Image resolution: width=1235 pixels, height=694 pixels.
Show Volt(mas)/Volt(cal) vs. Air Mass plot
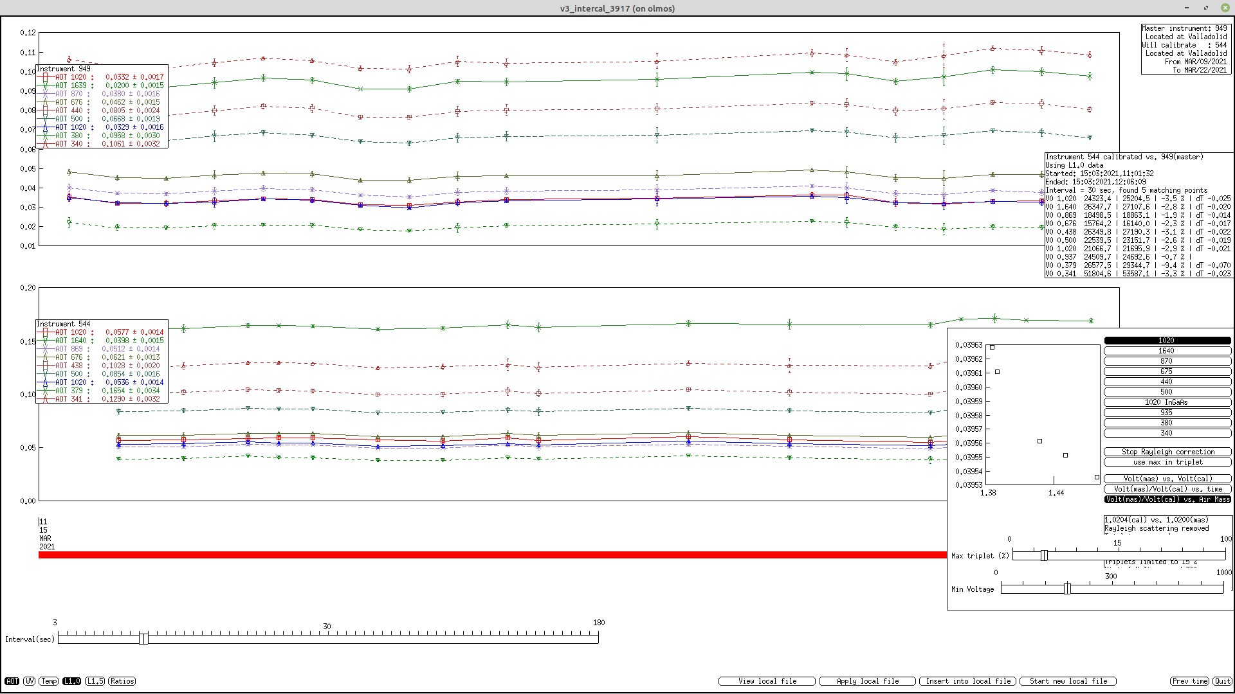click(x=1167, y=499)
